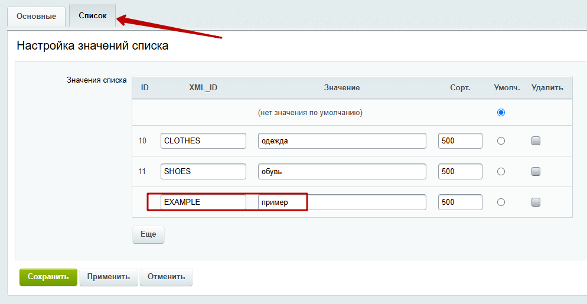Screen dimensions: 587x304
Task: Click the пример value field
Action: (x=342, y=202)
